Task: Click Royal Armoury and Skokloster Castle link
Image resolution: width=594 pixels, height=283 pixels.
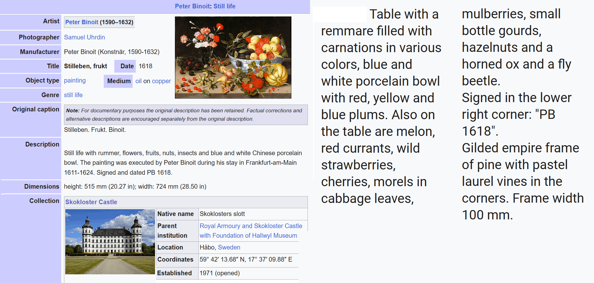Action: 251,226
